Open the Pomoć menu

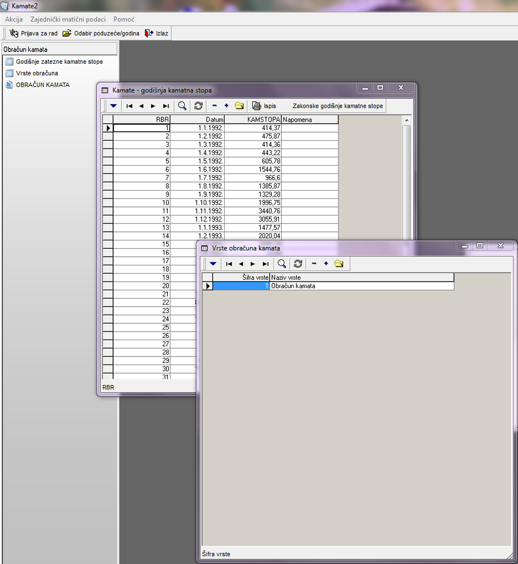tap(124, 19)
